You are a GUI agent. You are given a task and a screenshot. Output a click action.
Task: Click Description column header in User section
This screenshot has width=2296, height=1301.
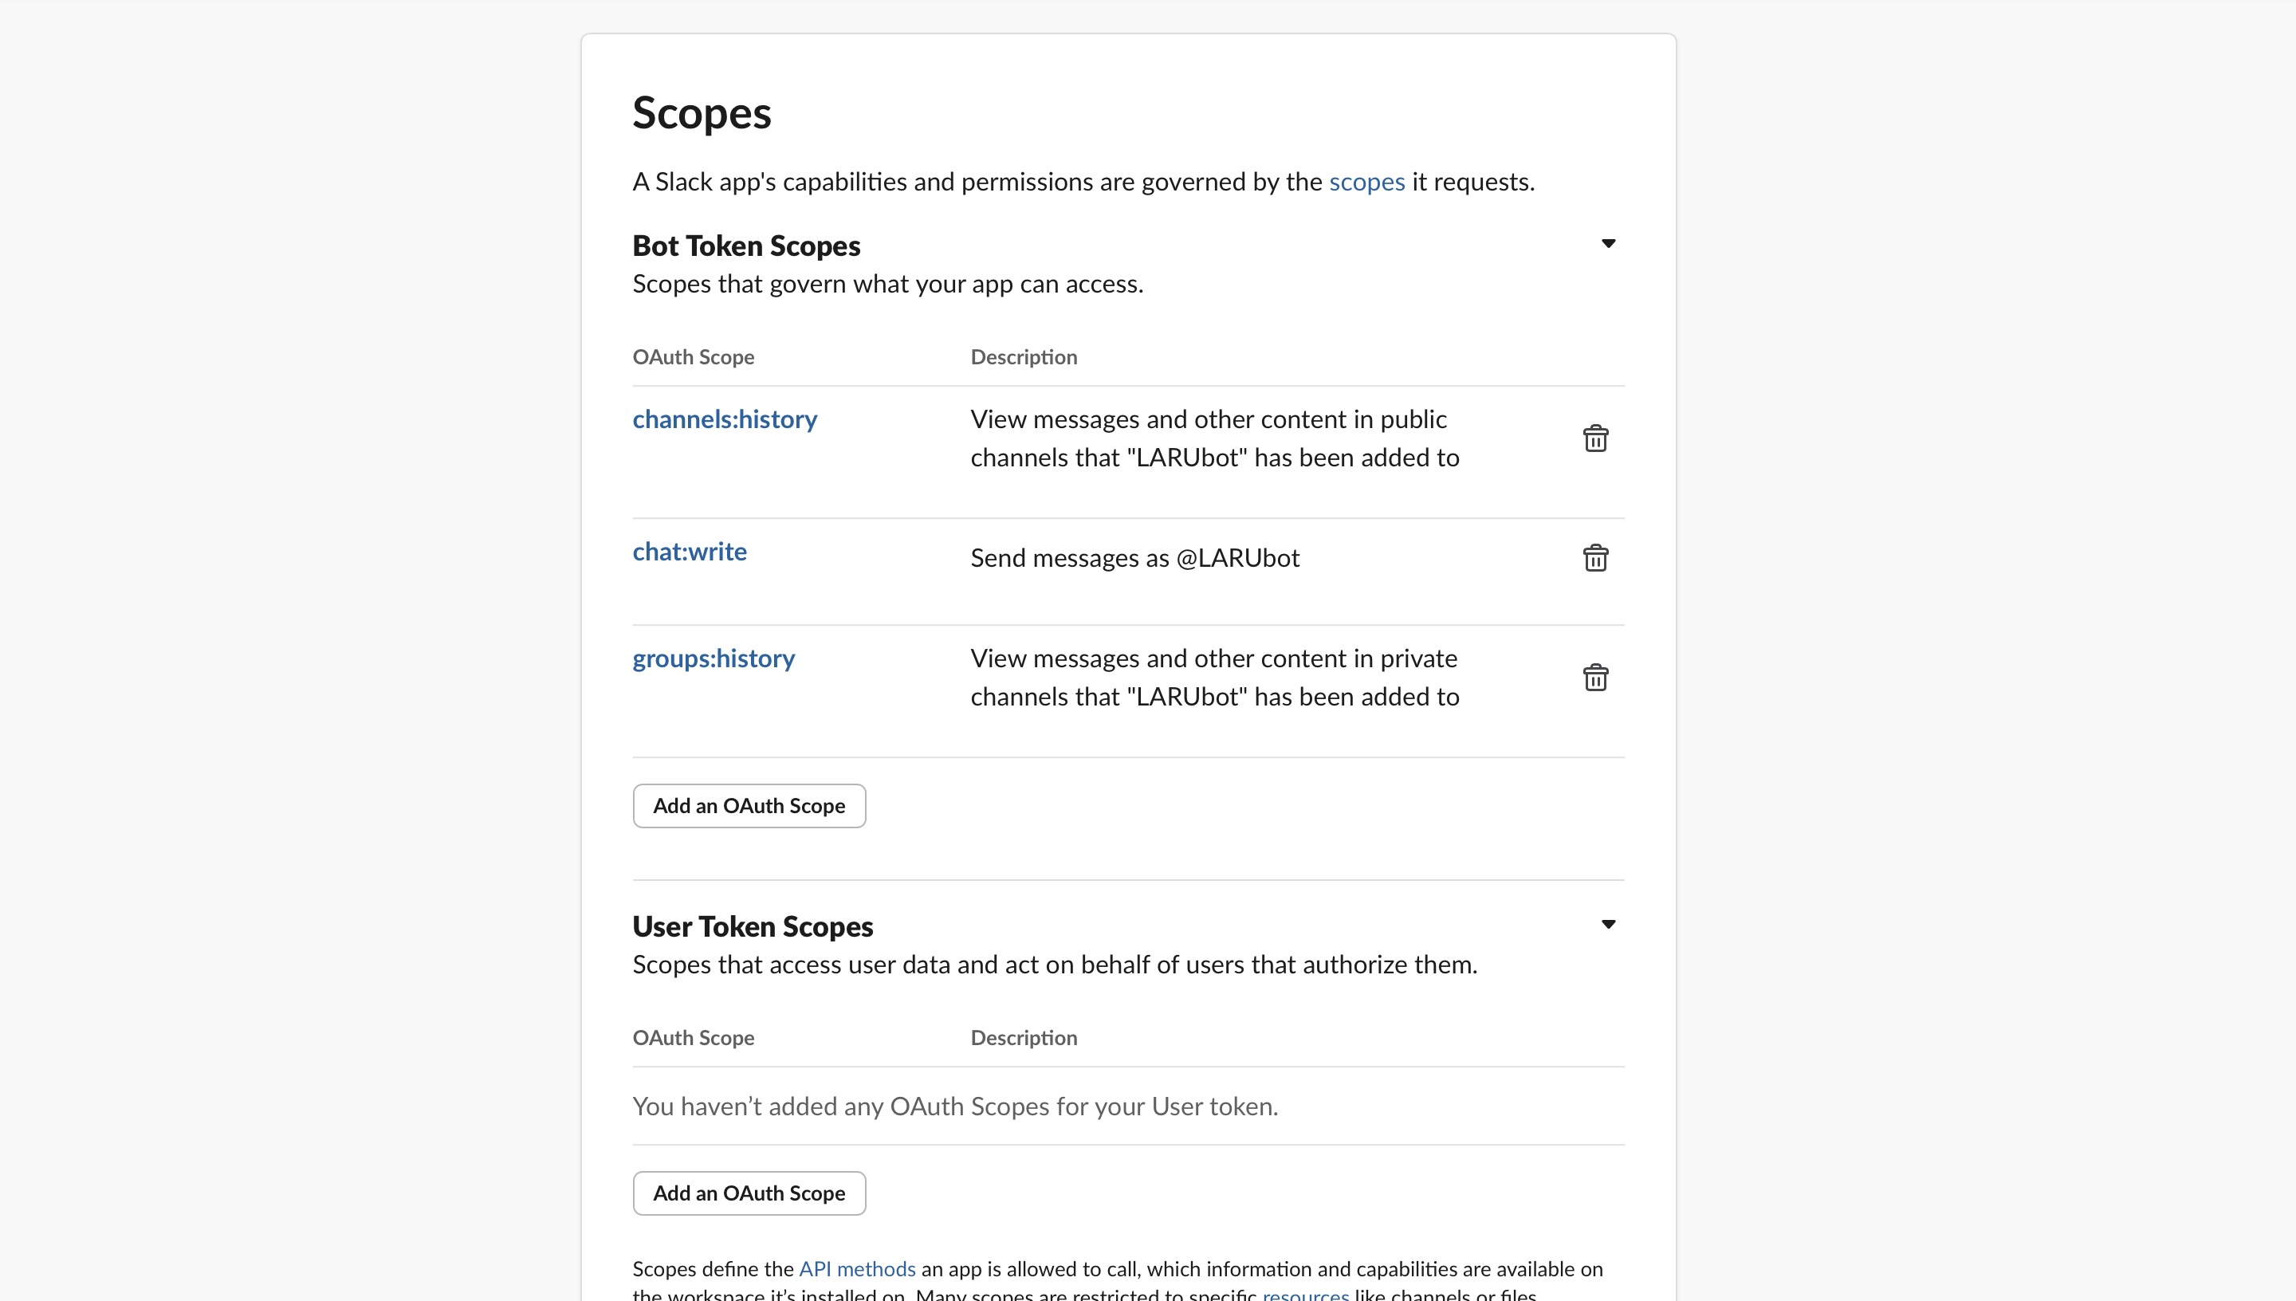(x=1024, y=1038)
